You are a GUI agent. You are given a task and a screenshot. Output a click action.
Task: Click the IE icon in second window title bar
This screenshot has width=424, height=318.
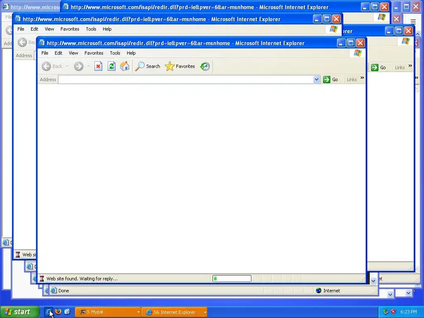(x=17, y=19)
